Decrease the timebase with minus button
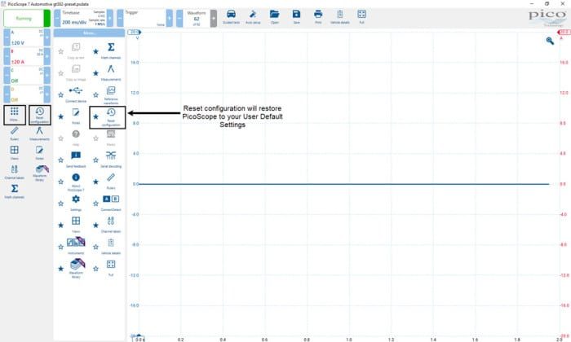The image size is (571, 342). tap(57, 18)
